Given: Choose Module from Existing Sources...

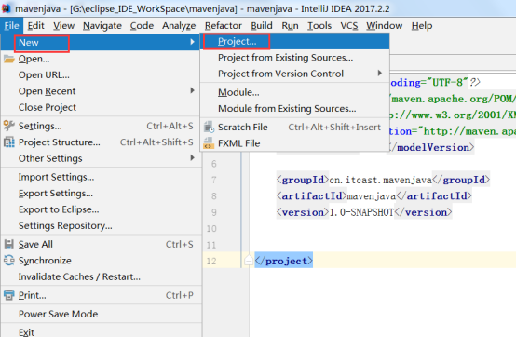Looking at the screenshot, I should 295,109.
